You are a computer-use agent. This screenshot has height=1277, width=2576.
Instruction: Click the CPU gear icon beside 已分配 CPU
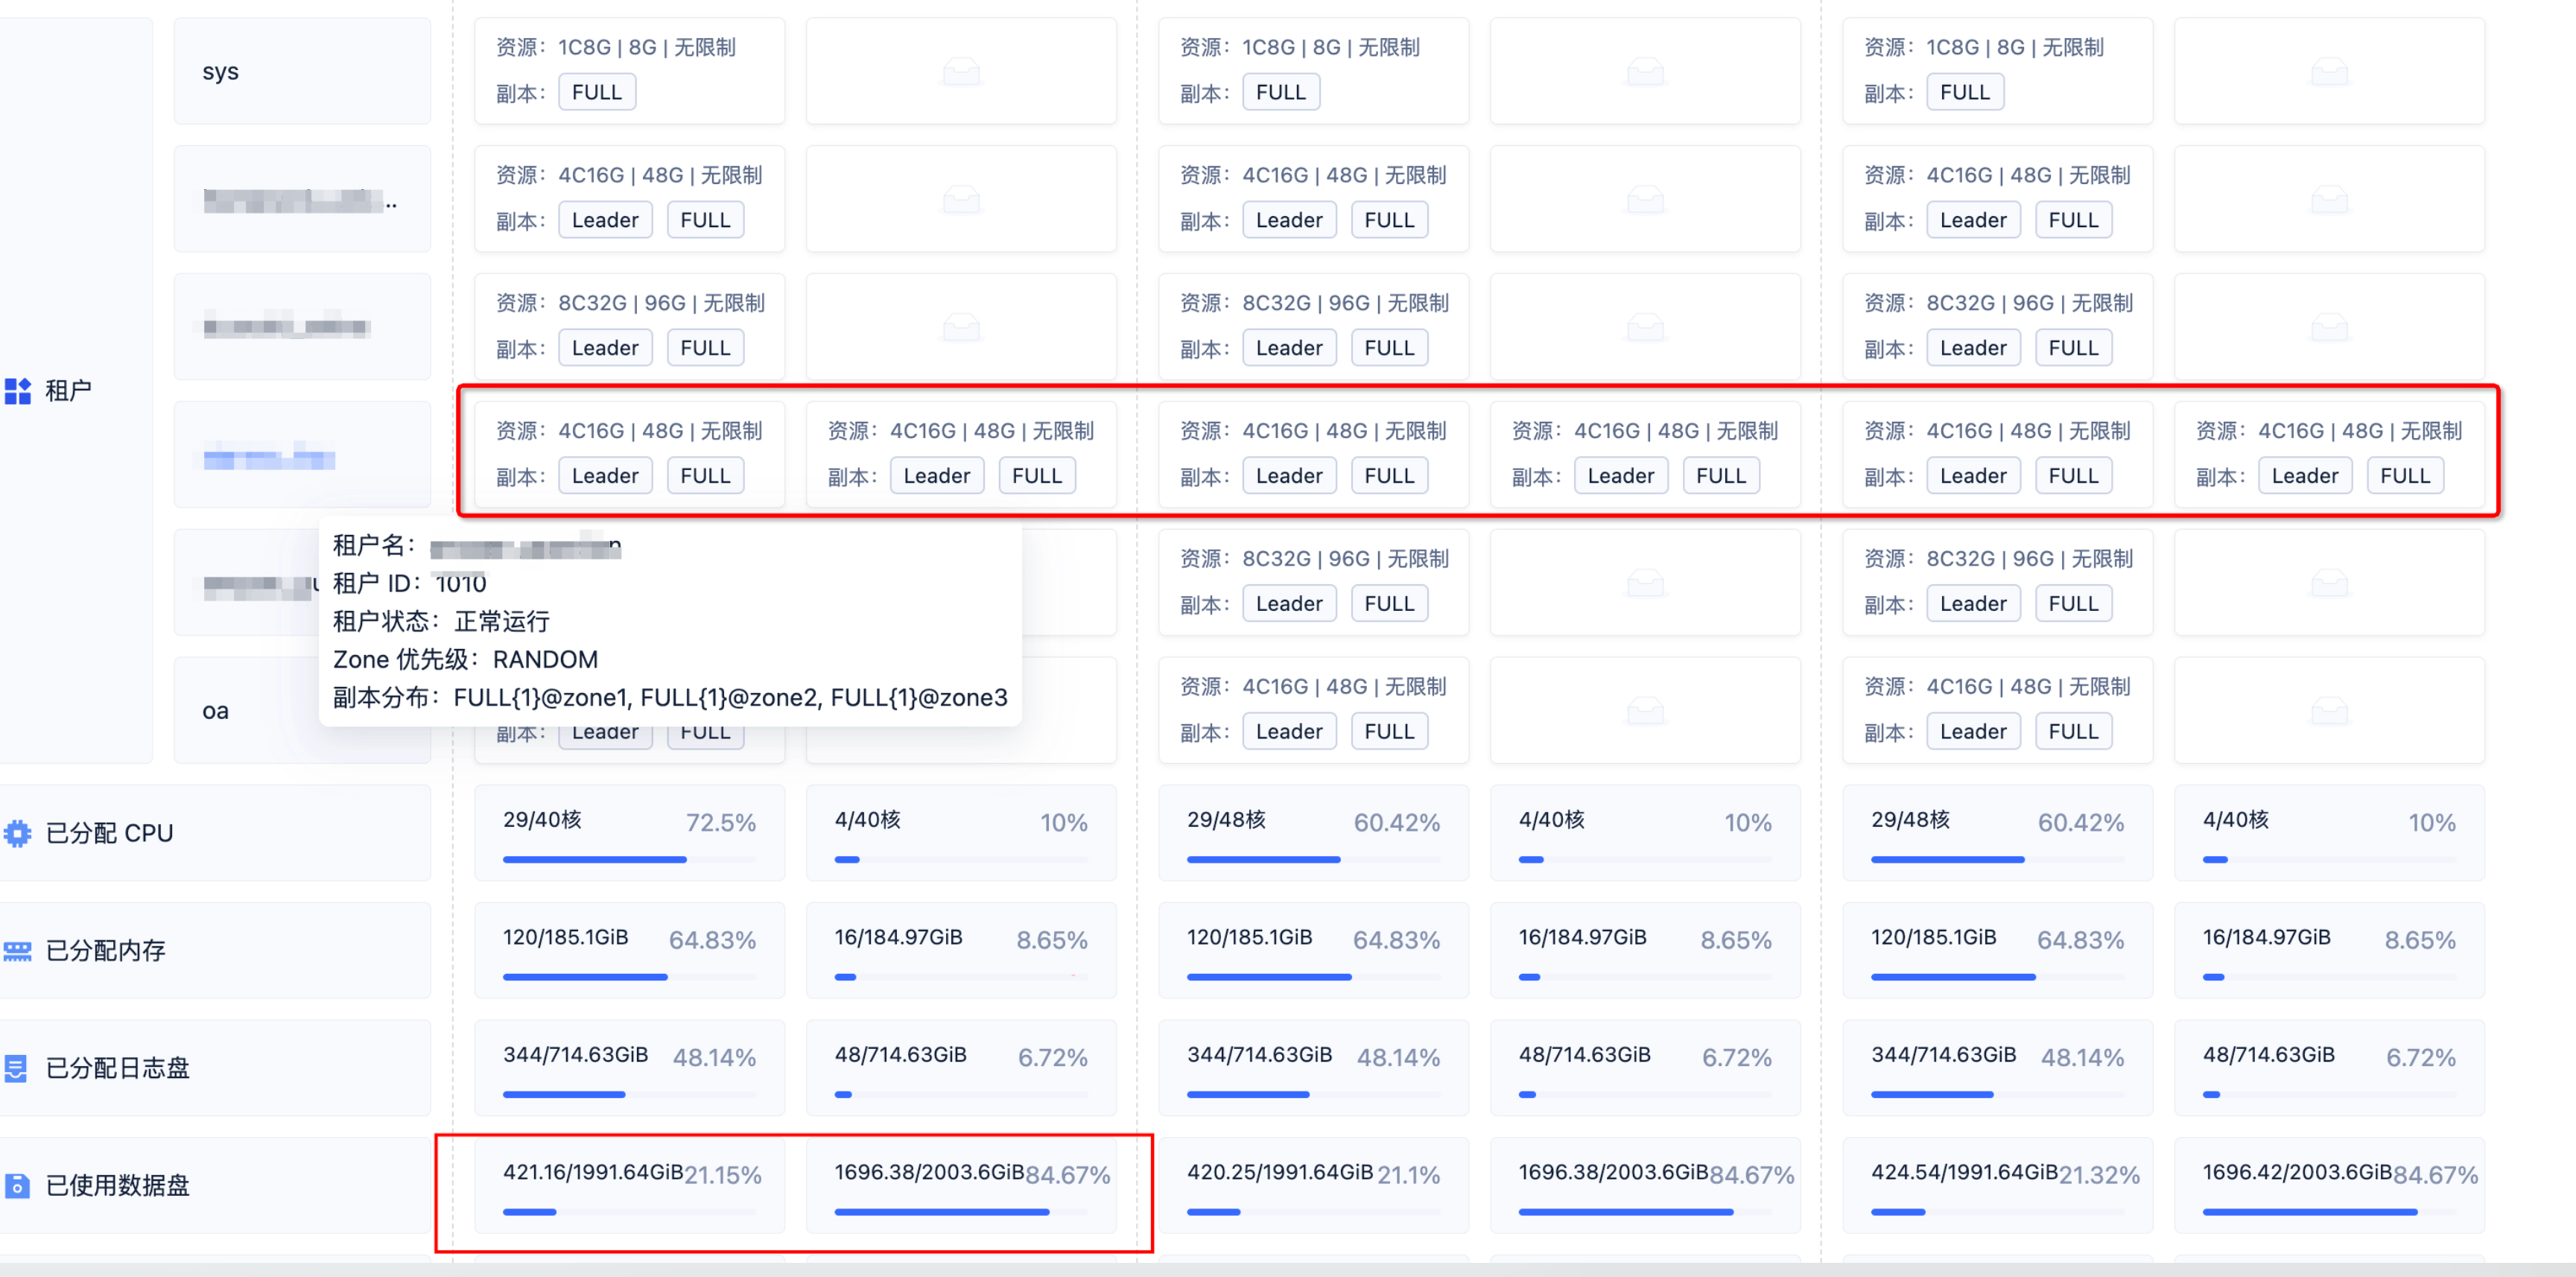[17, 833]
